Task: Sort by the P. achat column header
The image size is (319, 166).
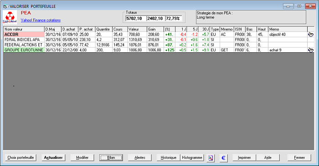Action: point(87,29)
